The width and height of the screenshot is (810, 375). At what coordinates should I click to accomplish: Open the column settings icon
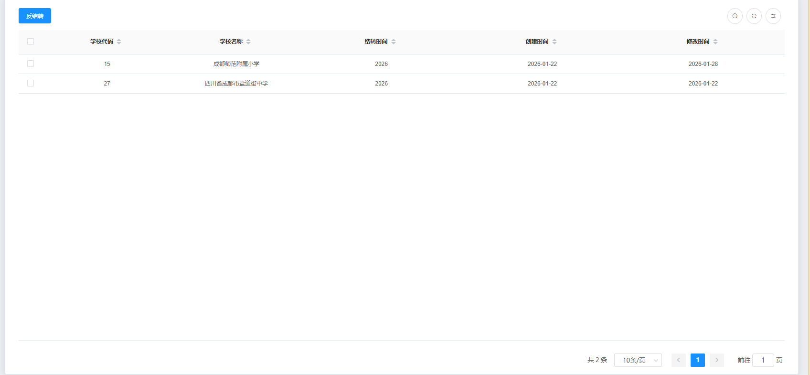click(x=773, y=16)
